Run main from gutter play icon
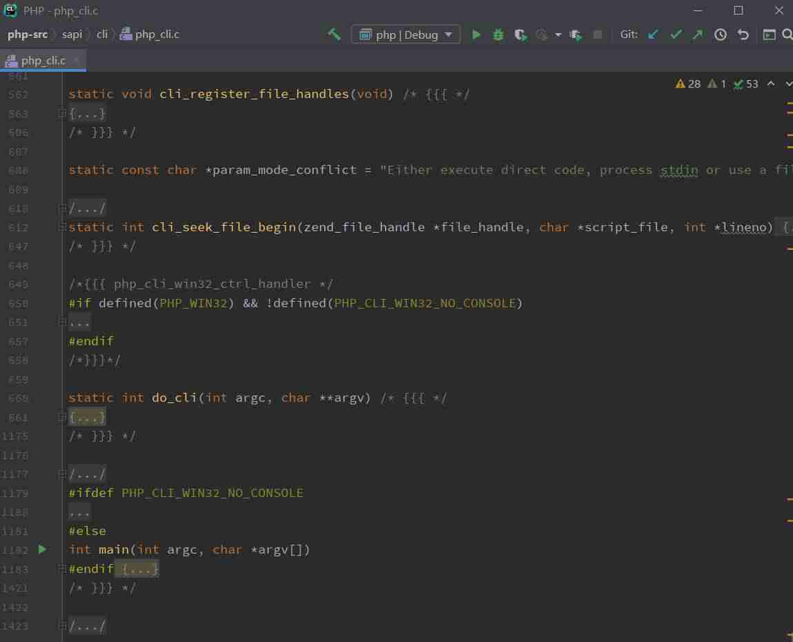 42,549
